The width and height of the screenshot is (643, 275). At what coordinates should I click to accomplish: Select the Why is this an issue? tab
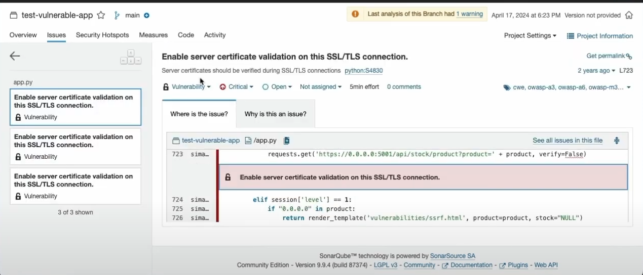click(x=276, y=114)
